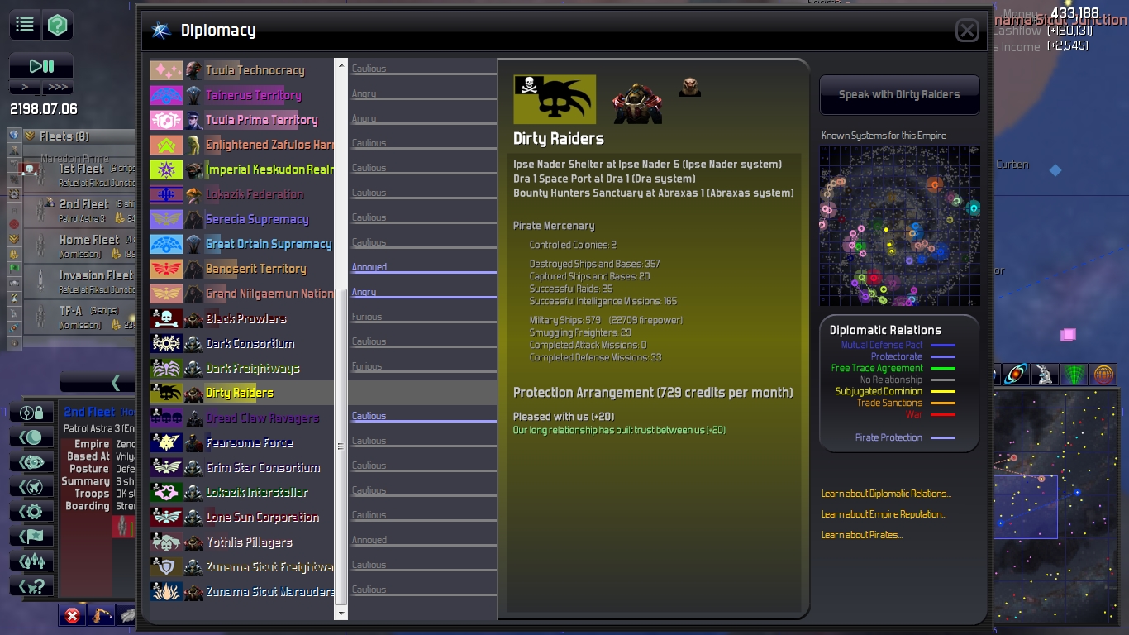Select Fearsome Force pirate faction
Viewport: 1129px width, 635px height.
[x=241, y=442]
